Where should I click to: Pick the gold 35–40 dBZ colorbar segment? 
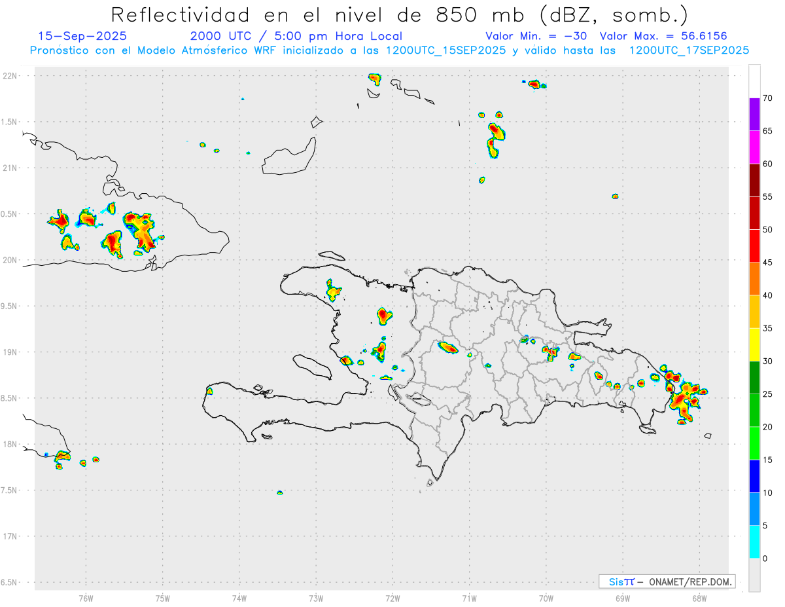(x=754, y=312)
